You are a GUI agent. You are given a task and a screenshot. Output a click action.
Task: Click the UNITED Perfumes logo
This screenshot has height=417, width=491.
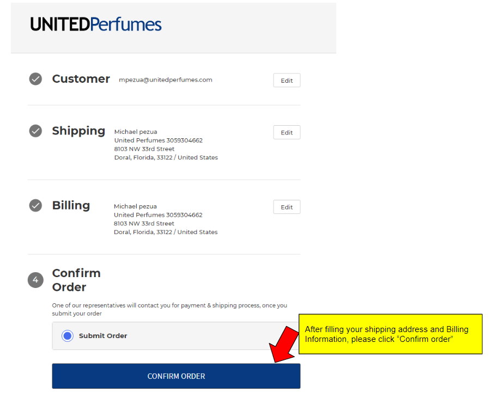(96, 24)
